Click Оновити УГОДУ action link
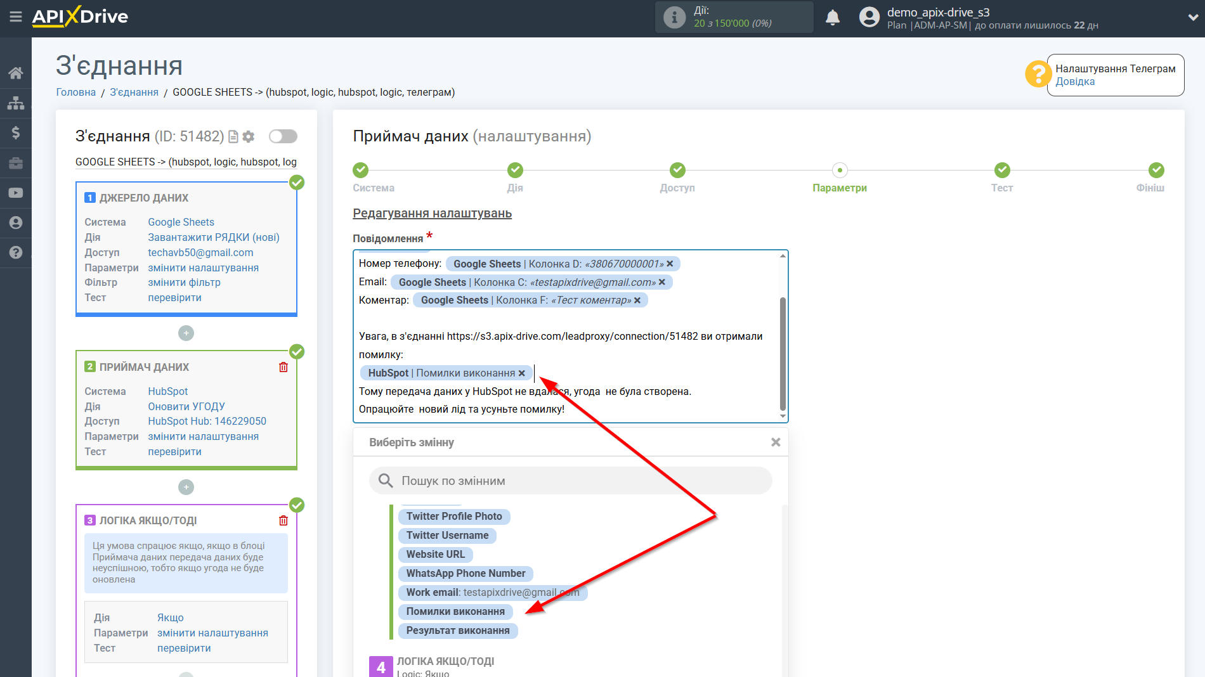Screen dimensions: 1205x677 click(x=186, y=406)
